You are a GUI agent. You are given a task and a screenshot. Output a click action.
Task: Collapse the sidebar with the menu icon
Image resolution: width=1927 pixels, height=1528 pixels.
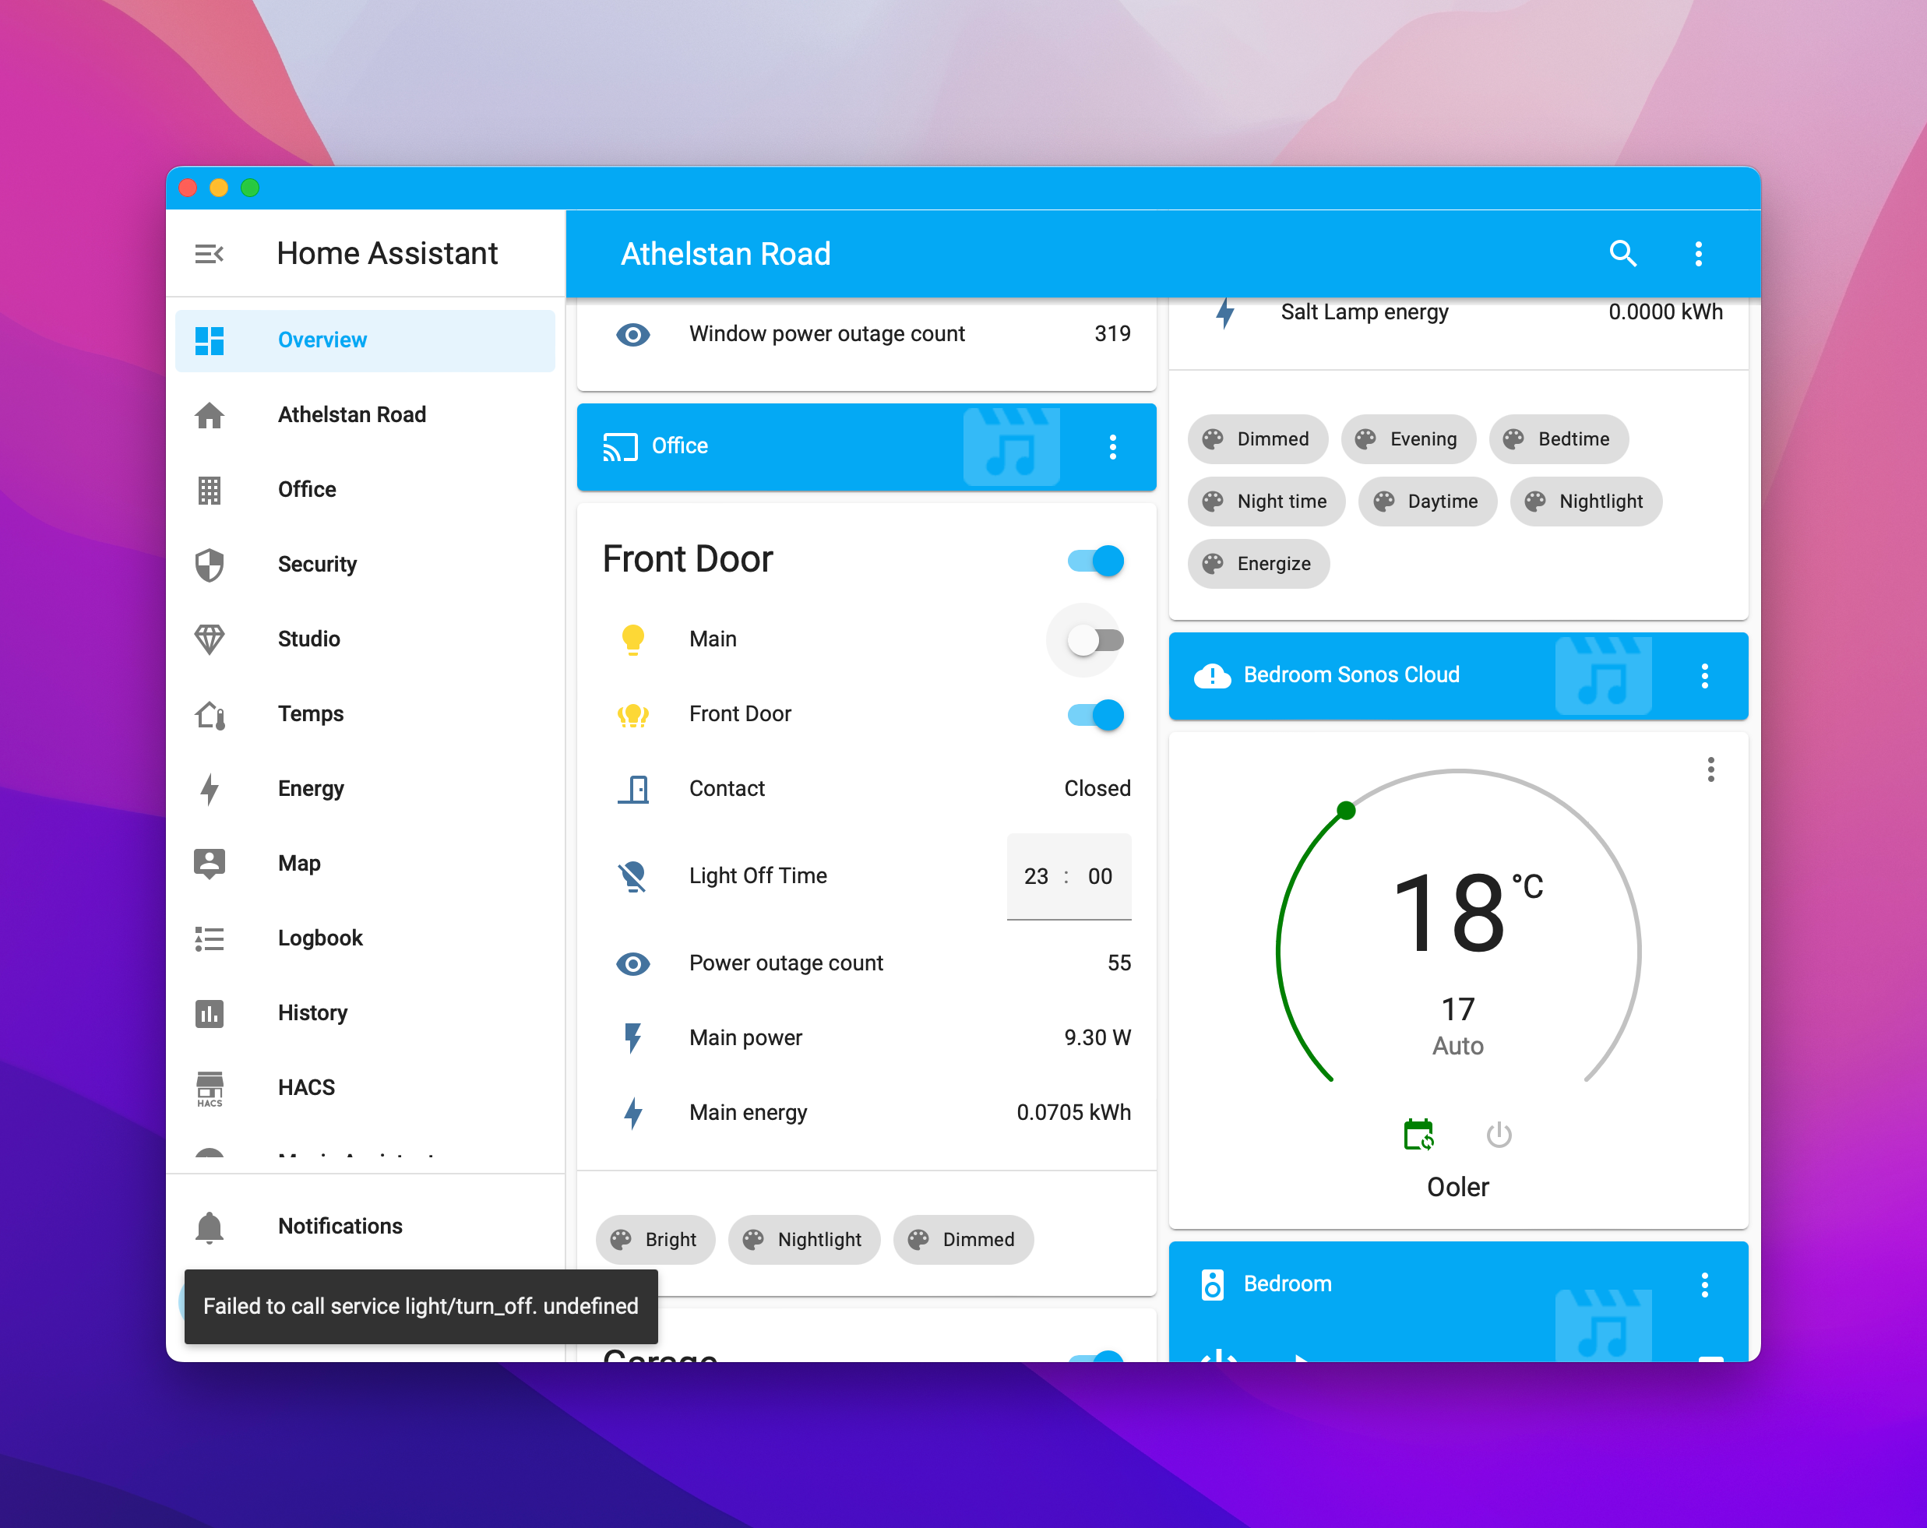210,254
